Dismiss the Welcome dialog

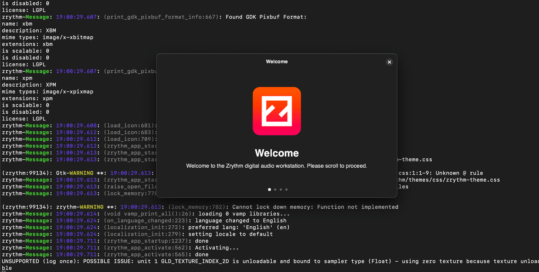389,62
